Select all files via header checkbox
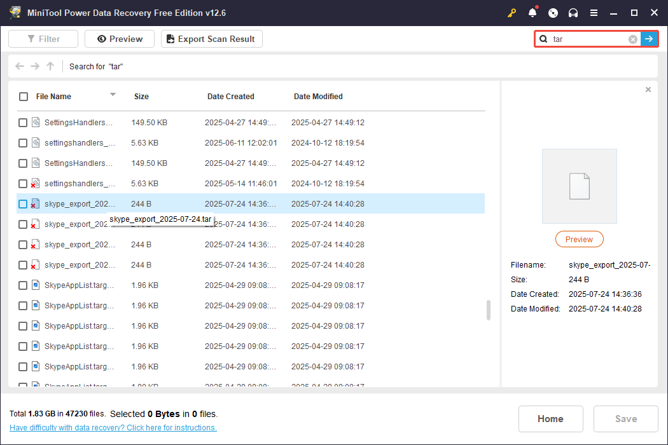 pyautogui.click(x=23, y=97)
